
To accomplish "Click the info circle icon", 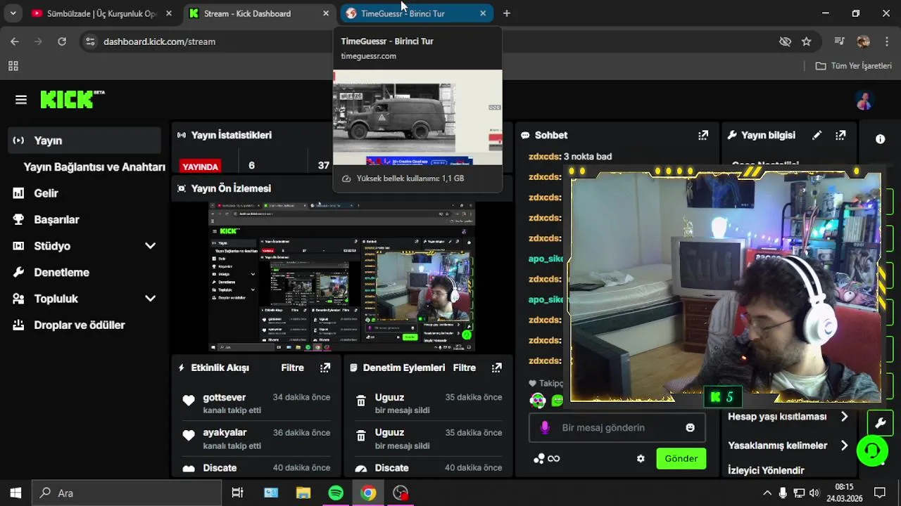I will (880, 139).
